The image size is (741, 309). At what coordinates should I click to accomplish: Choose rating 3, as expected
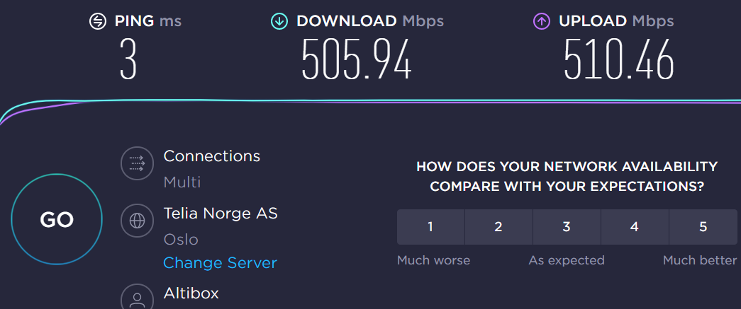coord(567,227)
